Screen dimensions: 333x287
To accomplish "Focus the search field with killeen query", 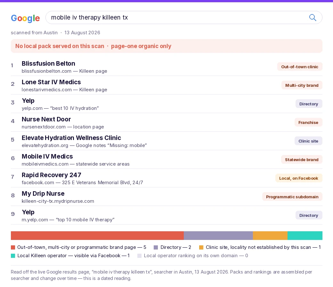I will pos(184,17).
